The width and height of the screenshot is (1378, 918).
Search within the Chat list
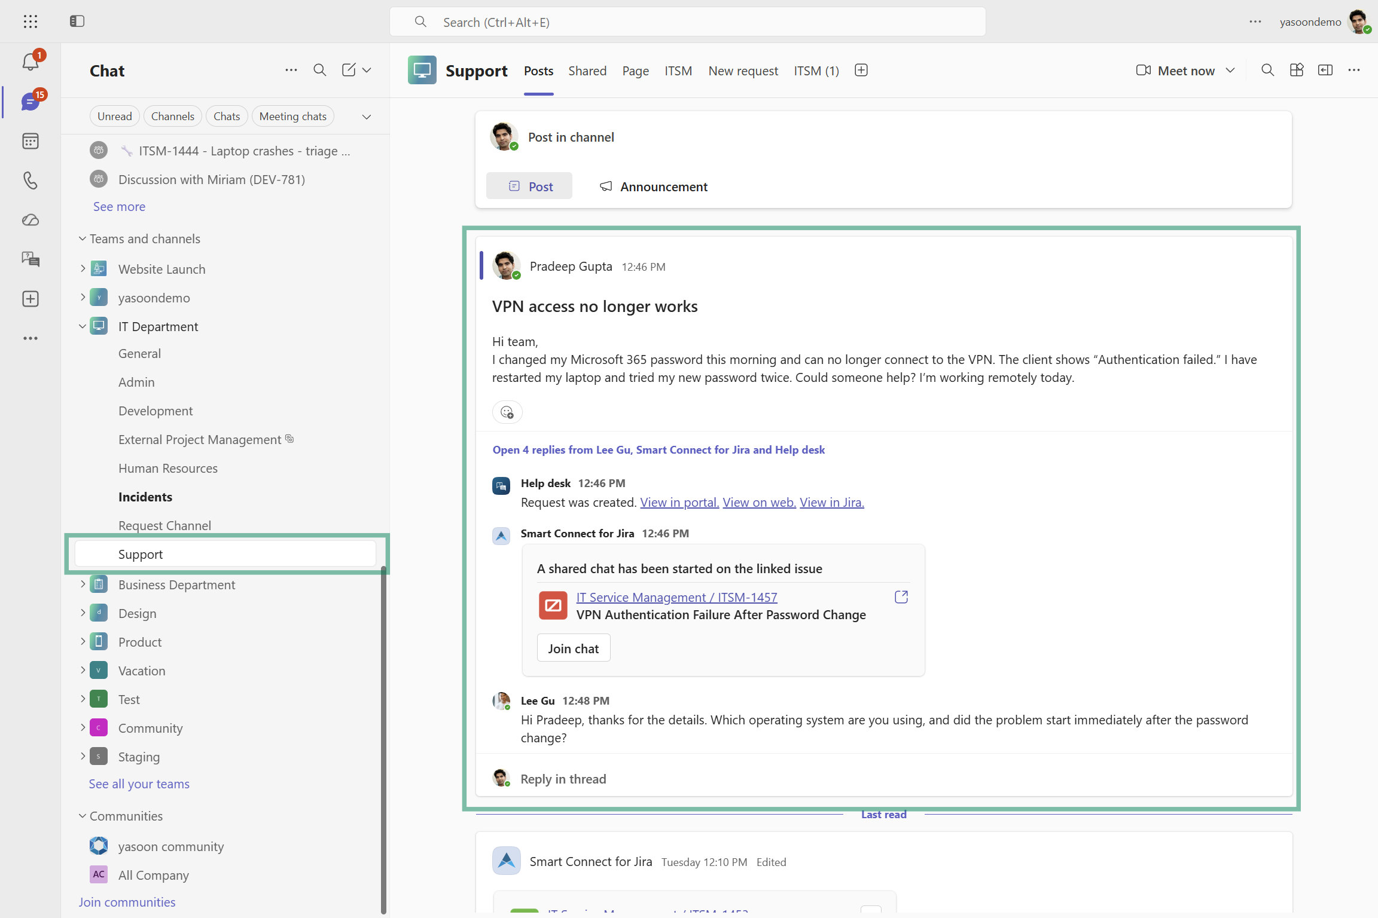pyautogui.click(x=320, y=71)
